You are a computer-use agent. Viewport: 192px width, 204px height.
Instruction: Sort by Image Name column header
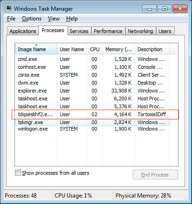36,49
